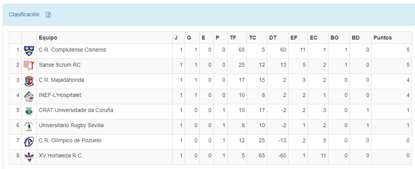Click the C.R. Olímpico de Pozuelo logo
The height and width of the screenshot is (169, 415).
click(x=29, y=141)
